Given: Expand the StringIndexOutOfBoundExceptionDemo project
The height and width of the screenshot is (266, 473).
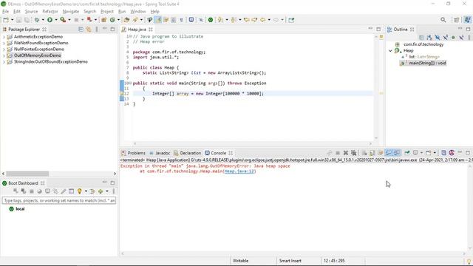Looking at the screenshot, I should (4, 62).
